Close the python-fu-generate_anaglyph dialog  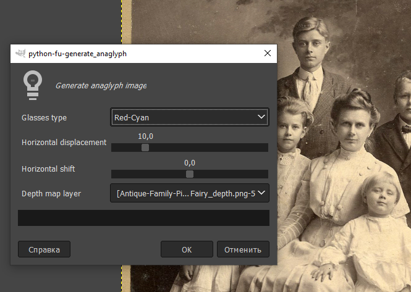(268, 54)
